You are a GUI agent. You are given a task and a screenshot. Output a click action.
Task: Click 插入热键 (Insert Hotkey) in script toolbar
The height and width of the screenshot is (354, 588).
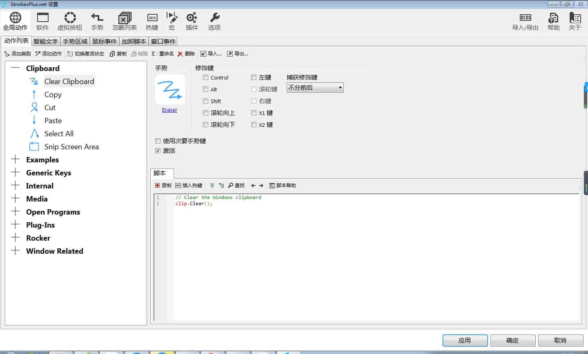[189, 186]
